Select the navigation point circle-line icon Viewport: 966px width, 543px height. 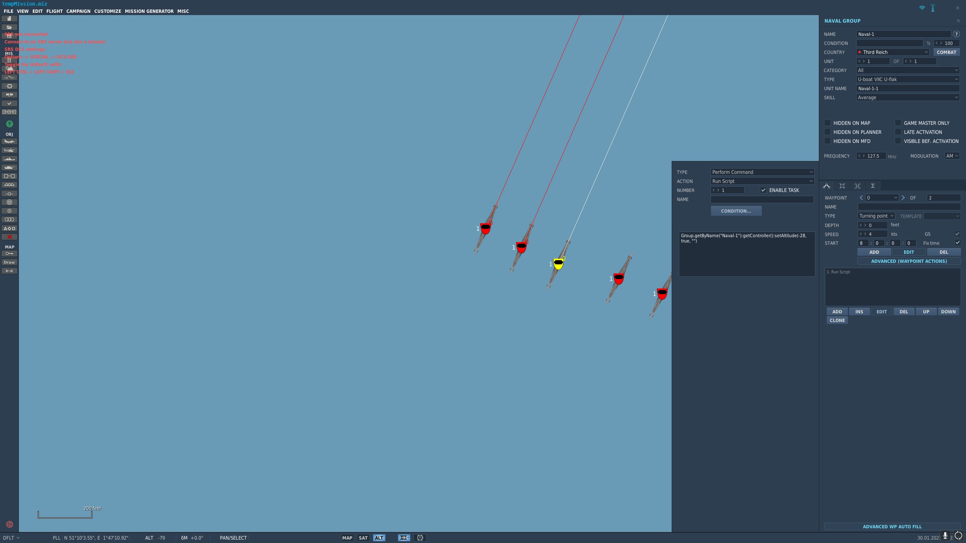[9, 194]
